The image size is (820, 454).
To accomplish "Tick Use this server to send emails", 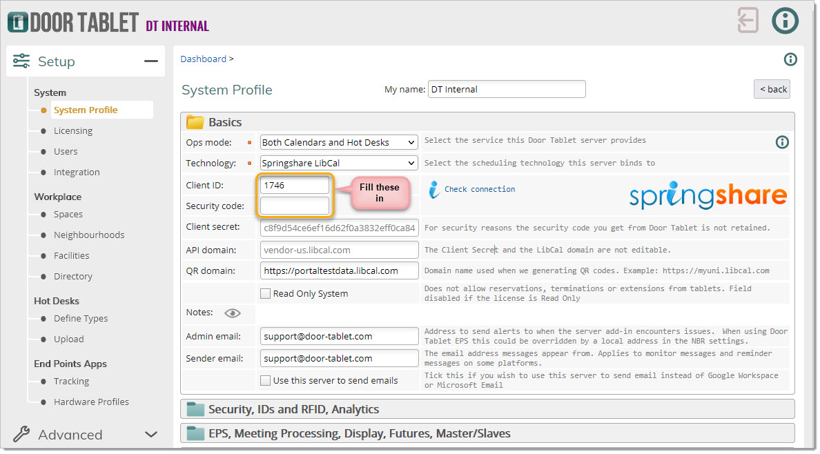I will [x=266, y=380].
